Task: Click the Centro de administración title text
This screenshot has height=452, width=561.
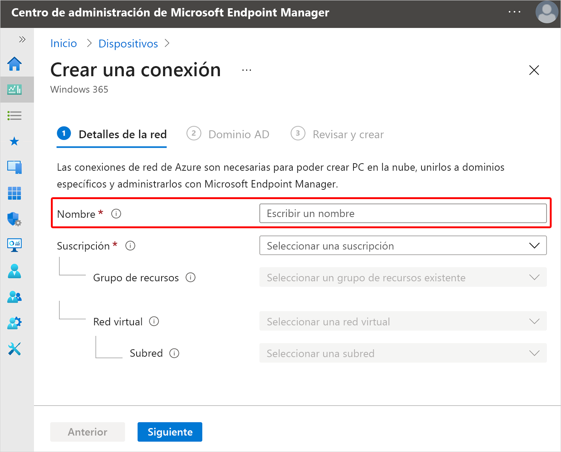Action: coord(170,12)
